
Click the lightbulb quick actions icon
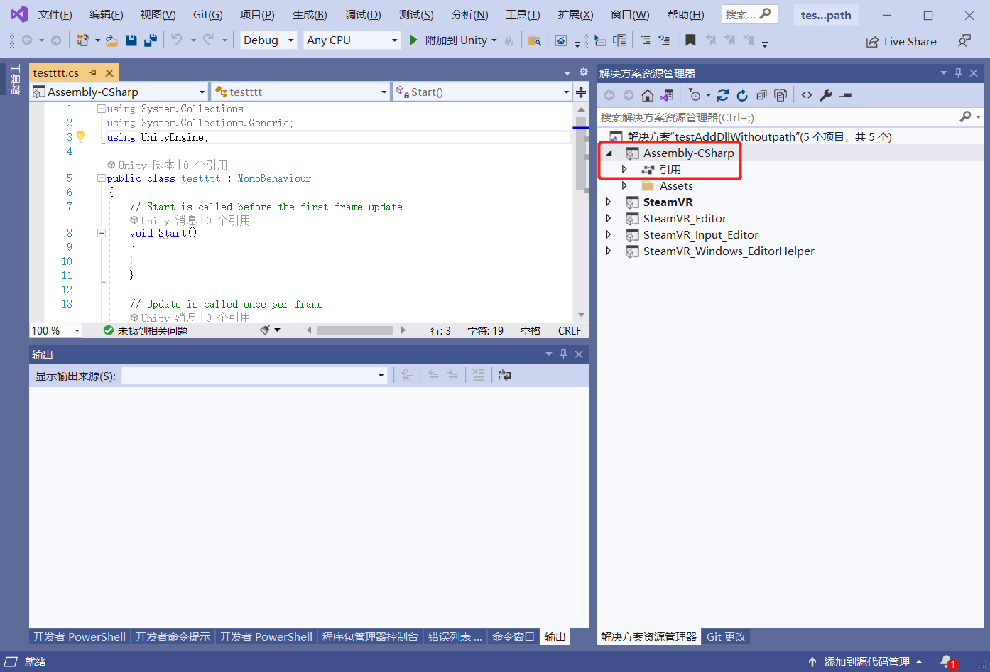81,136
